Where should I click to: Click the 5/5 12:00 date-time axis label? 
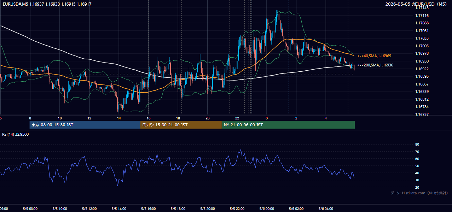click(x=89, y=209)
